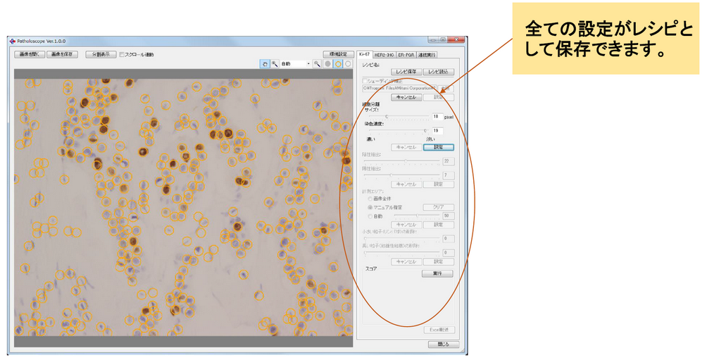The width and height of the screenshot is (707, 360).
Task: Click the 分割表示 button
Action: 101,54
